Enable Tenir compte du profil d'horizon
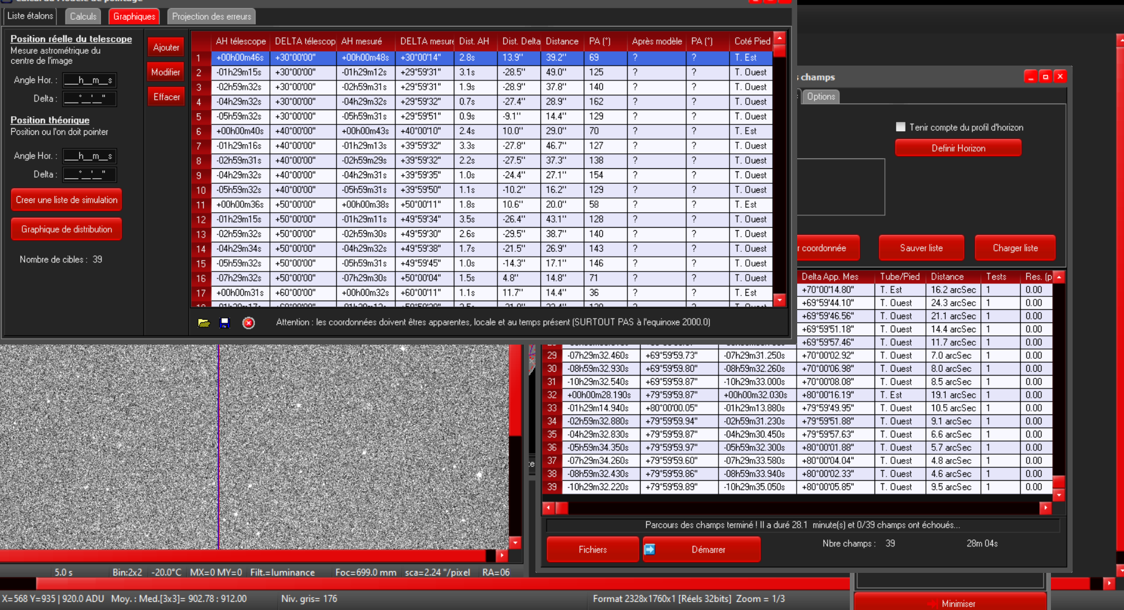The image size is (1124, 610). [x=901, y=127]
